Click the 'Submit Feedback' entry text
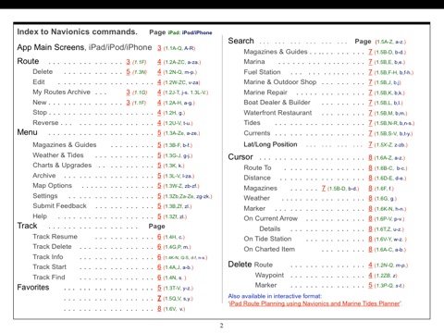 pyautogui.click(x=59, y=206)
